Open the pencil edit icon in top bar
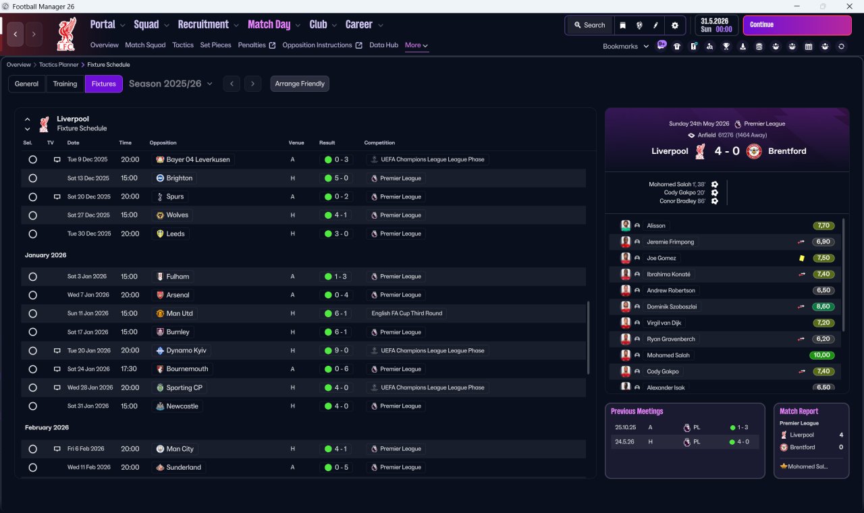The image size is (864, 513). coord(655,25)
